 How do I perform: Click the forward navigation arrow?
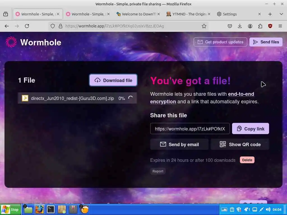pos(17,26)
